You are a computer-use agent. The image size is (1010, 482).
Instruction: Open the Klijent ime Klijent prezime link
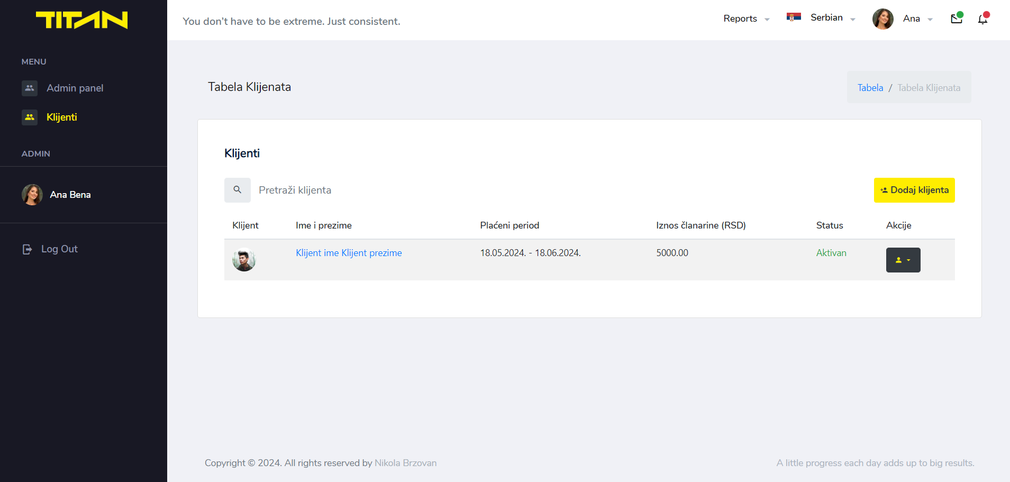click(349, 253)
